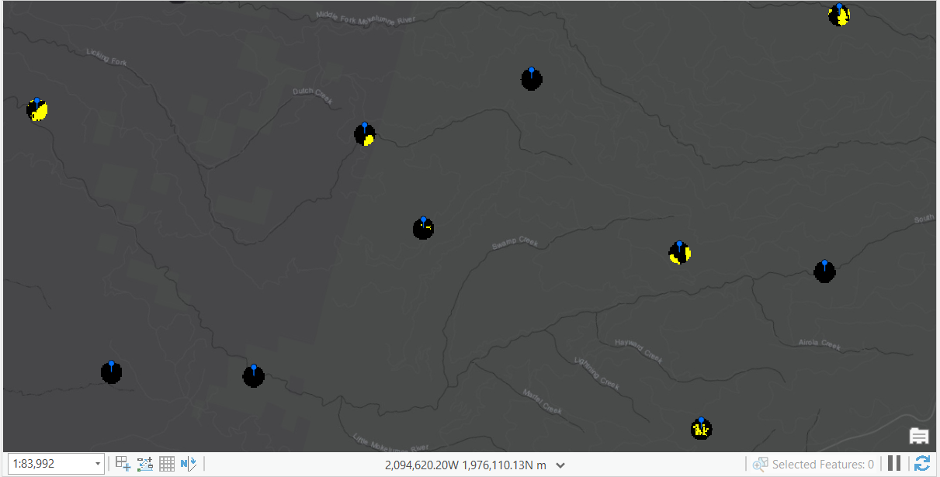
Task: Click the coordinate readout text
Action: (x=466, y=465)
